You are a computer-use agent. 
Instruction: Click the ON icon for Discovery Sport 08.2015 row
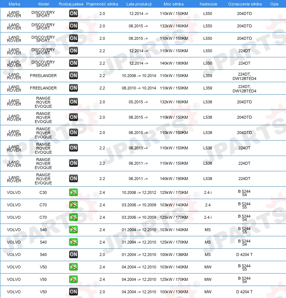click(x=74, y=38)
